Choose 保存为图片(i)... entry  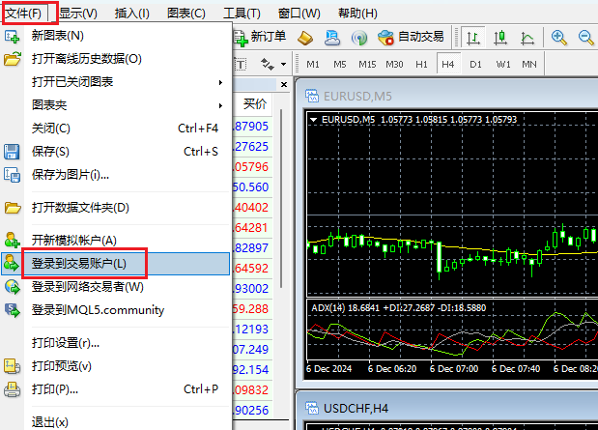pos(116,175)
